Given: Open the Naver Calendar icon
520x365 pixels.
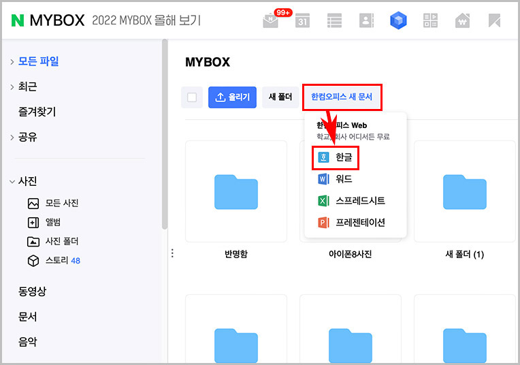Looking at the screenshot, I should 302,20.
